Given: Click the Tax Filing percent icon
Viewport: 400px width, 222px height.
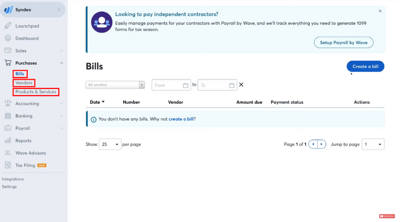Looking at the screenshot, I should [8, 165].
